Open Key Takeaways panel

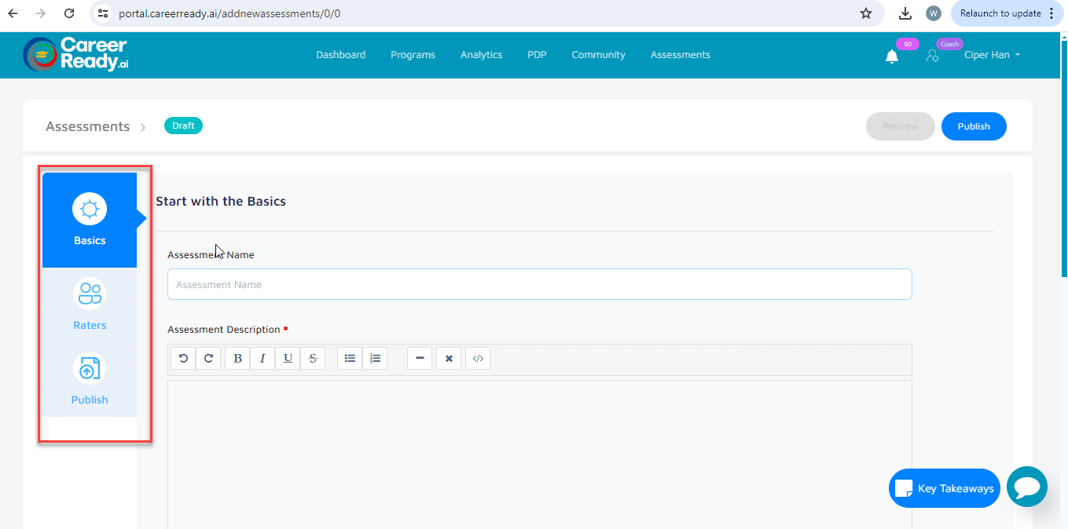tap(945, 488)
